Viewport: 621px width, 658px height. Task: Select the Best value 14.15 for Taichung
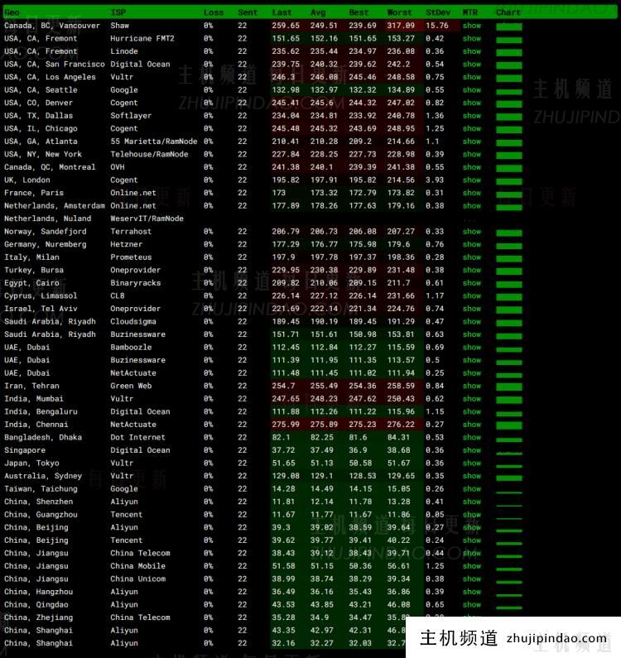[360, 489]
